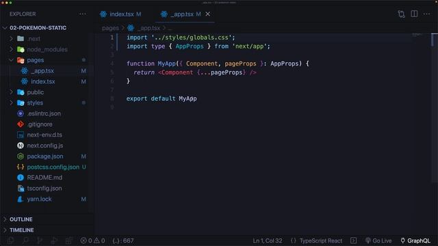Click the terminal square icon in status bar
Viewport: 438px width, 246px height.
tap(353, 241)
